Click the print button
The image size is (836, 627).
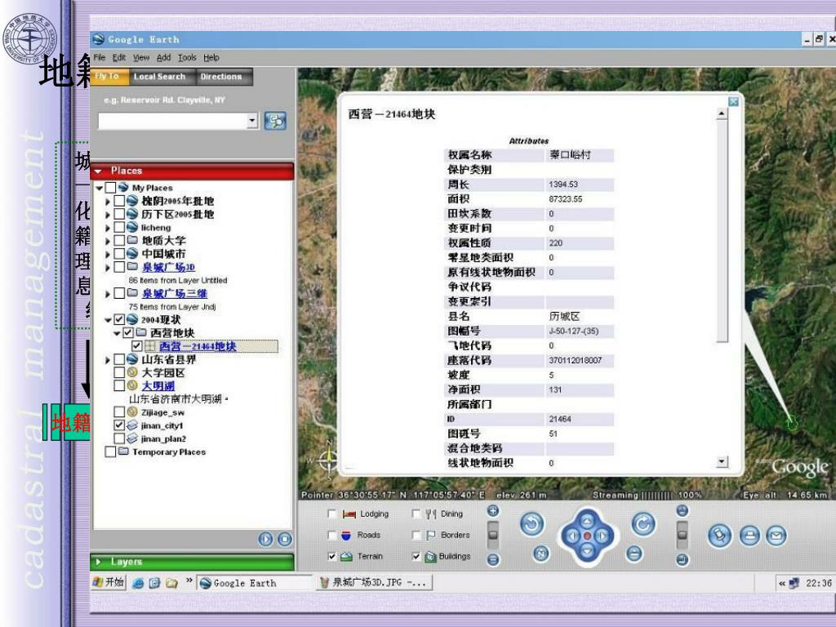click(x=749, y=536)
